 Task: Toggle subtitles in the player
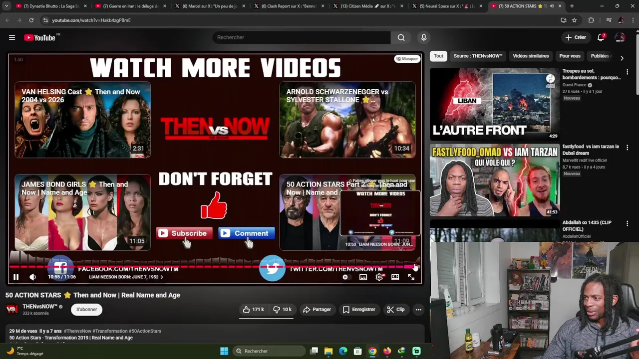(x=363, y=277)
